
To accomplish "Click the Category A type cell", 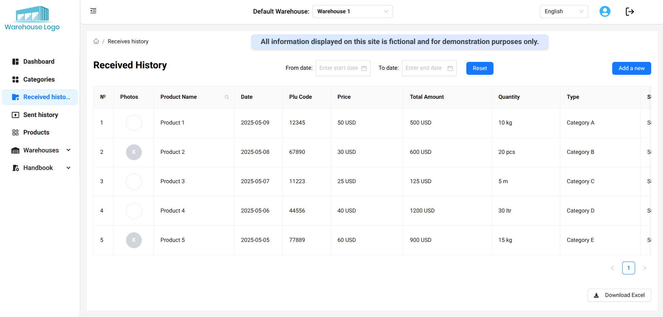I will click(600, 123).
